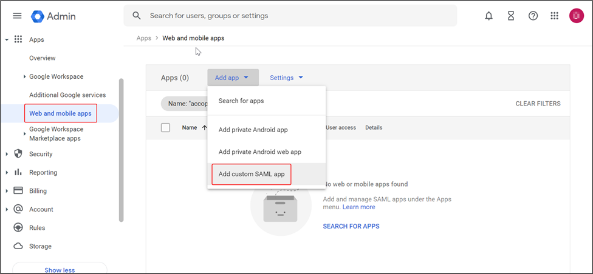Click the Security shield icon
The height and width of the screenshot is (274, 593).
18,154
